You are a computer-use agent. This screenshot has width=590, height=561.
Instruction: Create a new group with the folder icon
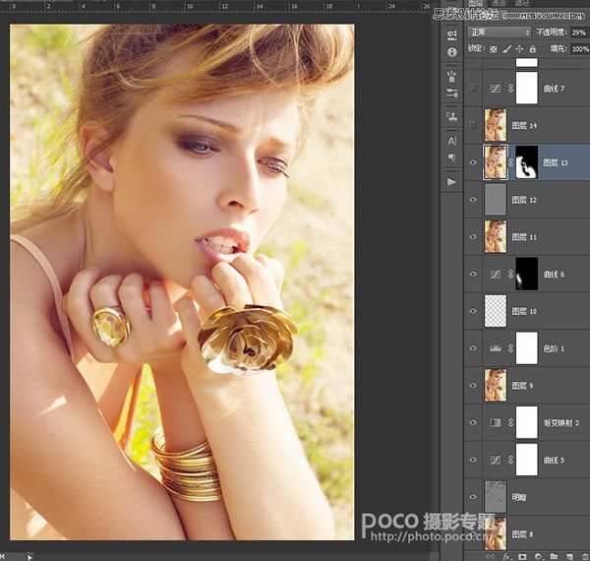[554, 556]
